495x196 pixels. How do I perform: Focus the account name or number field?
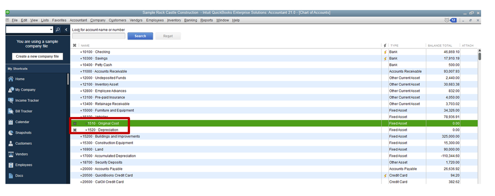(99, 36)
